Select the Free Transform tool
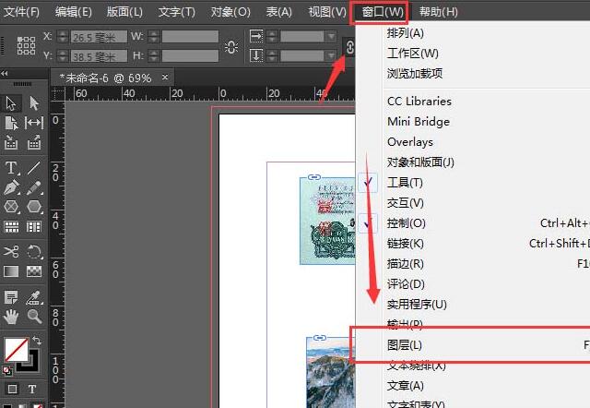 point(34,251)
